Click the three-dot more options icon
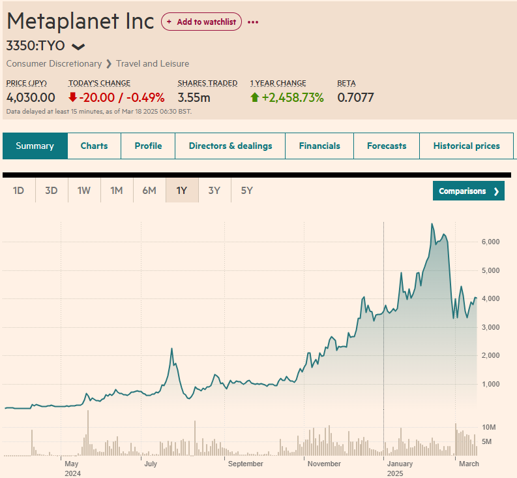The width and height of the screenshot is (517, 478). point(253,22)
